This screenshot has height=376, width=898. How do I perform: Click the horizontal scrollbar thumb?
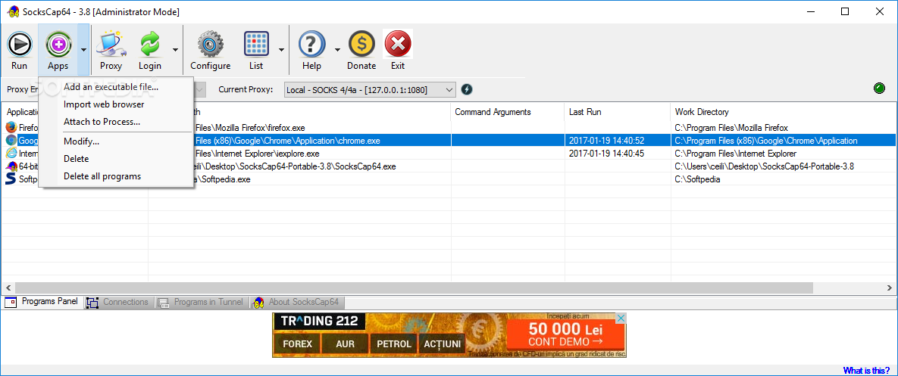pyautogui.click(x=414, y=287)
